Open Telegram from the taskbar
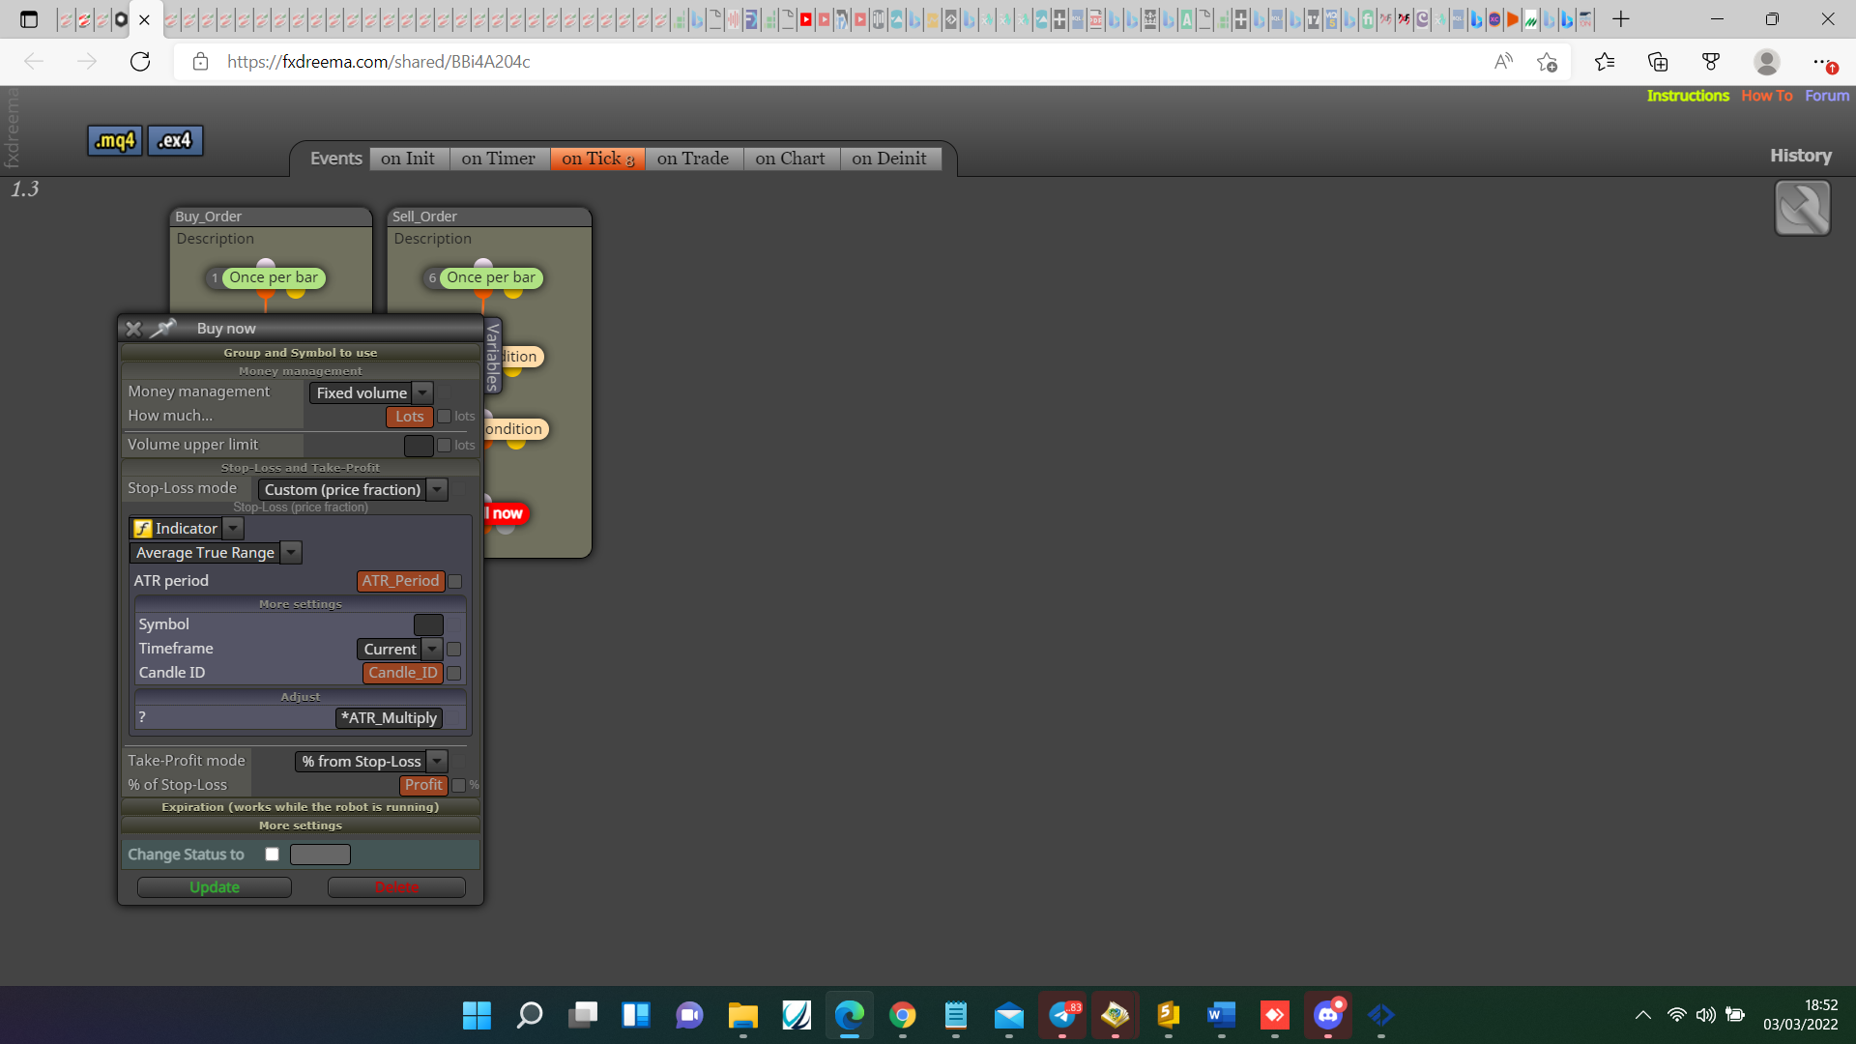Viewport: 1856px width, 1044px height. click(x=1062, y=1014)
